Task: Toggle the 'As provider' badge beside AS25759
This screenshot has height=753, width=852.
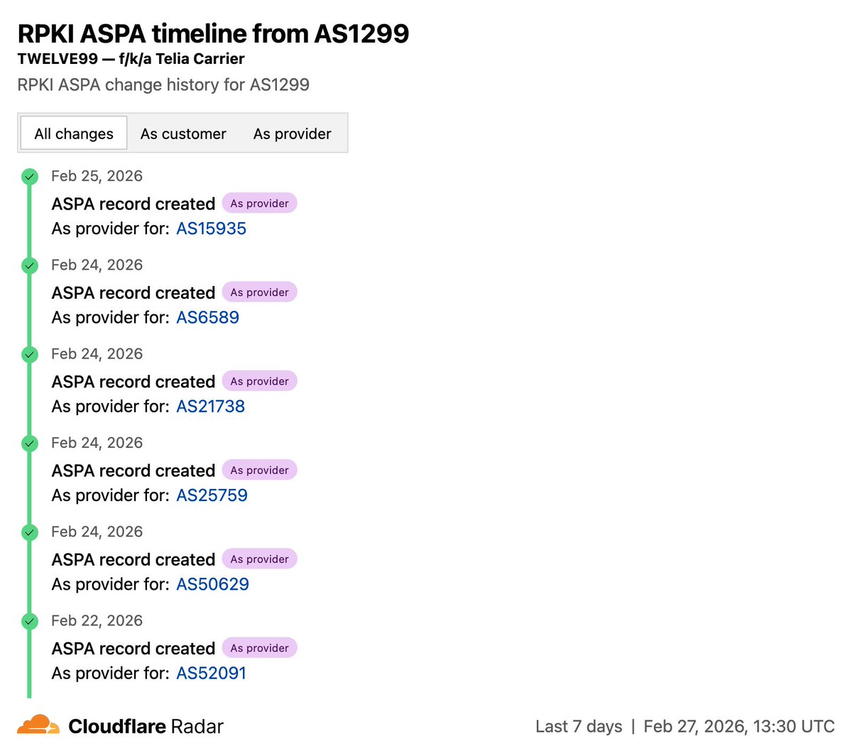Action: pos(259,469)
